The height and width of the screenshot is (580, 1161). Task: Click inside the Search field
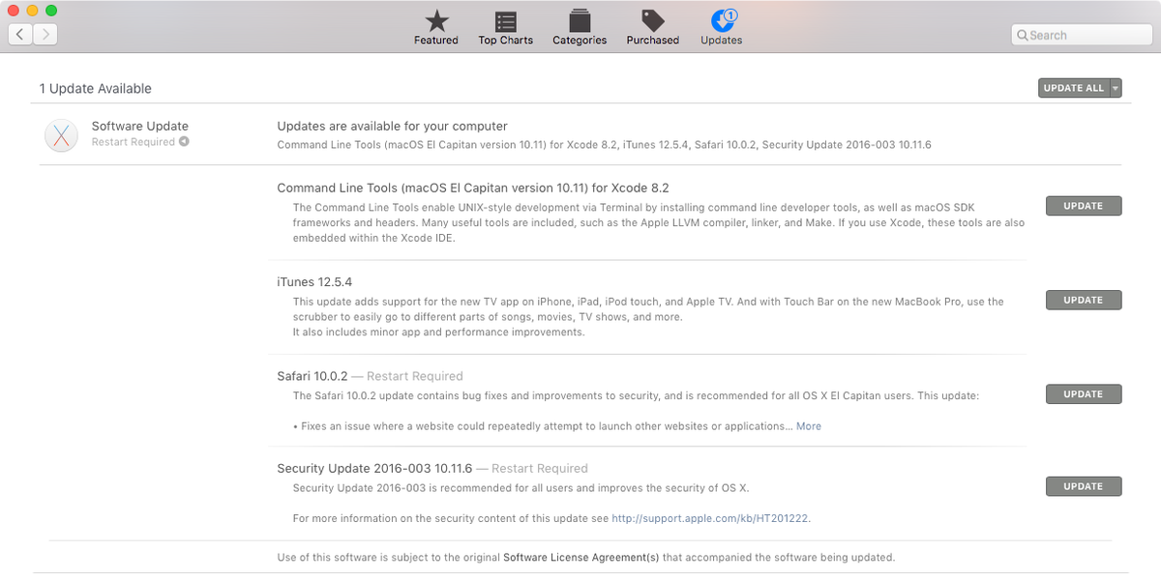point(1082,34)
